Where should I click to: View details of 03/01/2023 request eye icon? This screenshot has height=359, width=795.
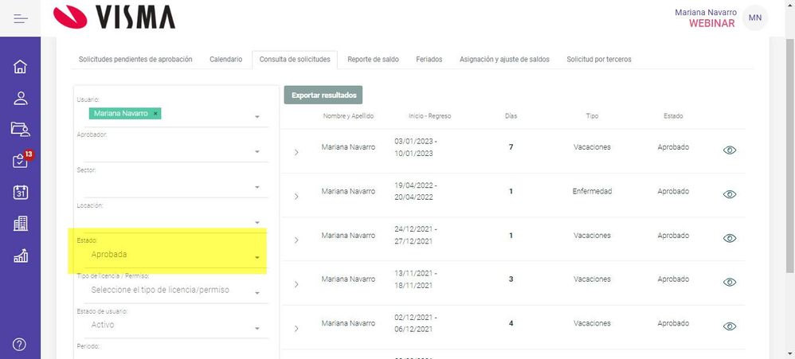[730, 150]
